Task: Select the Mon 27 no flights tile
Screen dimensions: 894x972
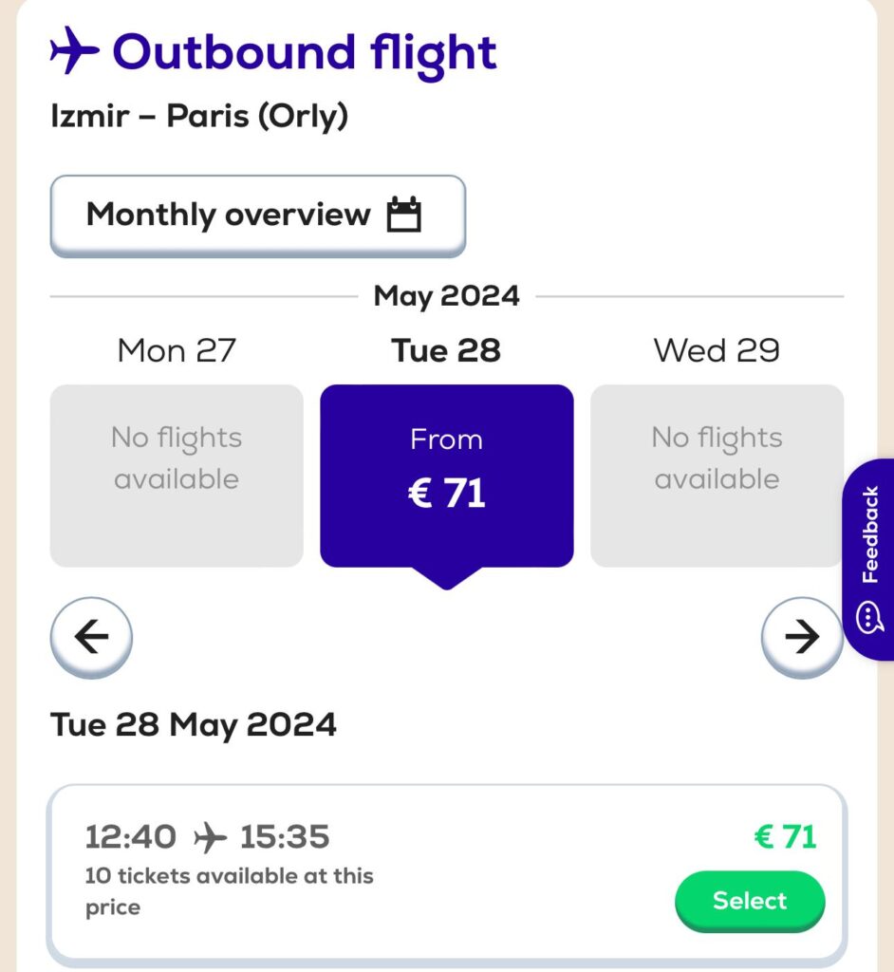Action: [177, 477]
